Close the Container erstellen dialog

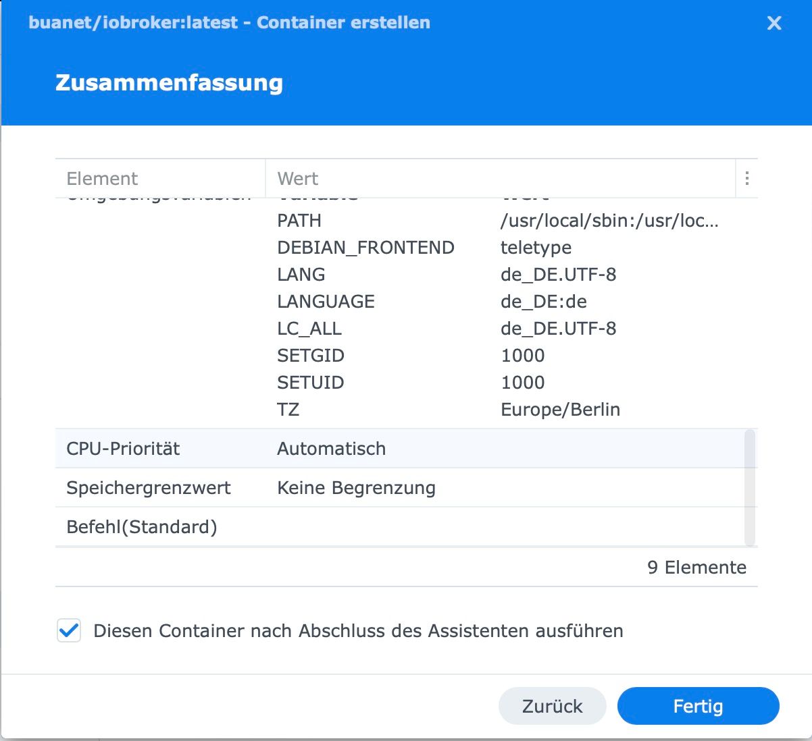coord(774,23)
